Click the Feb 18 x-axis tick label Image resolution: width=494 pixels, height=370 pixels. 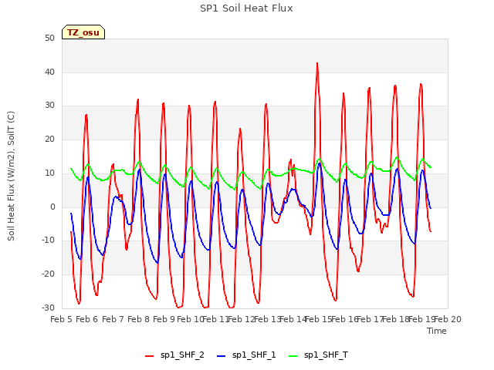coord(396,319)
